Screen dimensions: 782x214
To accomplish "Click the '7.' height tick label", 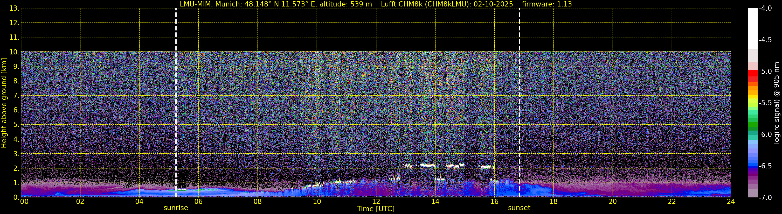I will [16, 96].
